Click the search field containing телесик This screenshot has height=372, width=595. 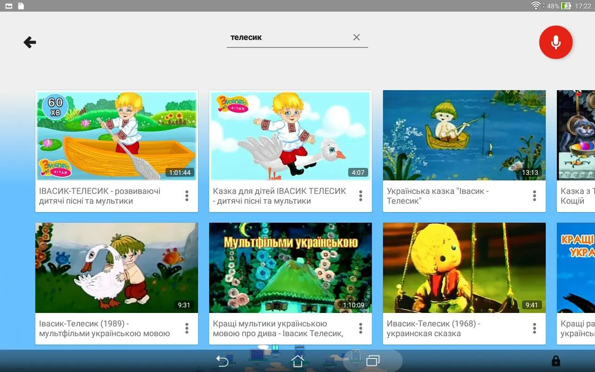297,37
